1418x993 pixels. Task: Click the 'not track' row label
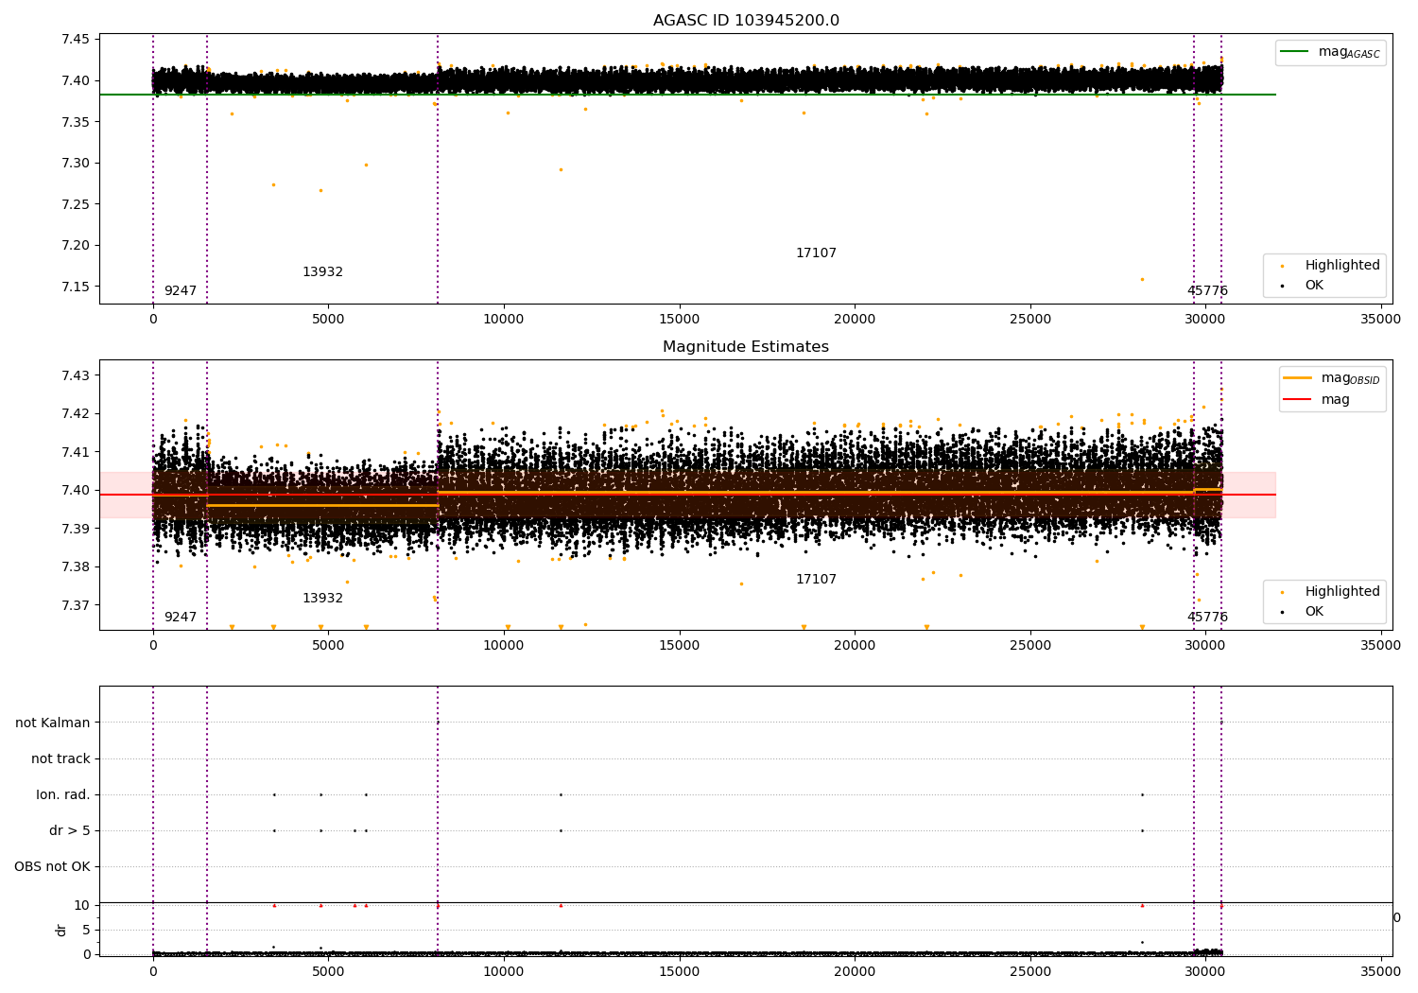pyautogui.click(x=61, y=759)
